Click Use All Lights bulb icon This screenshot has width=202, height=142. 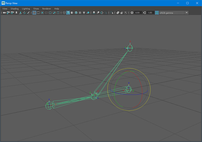84,13
